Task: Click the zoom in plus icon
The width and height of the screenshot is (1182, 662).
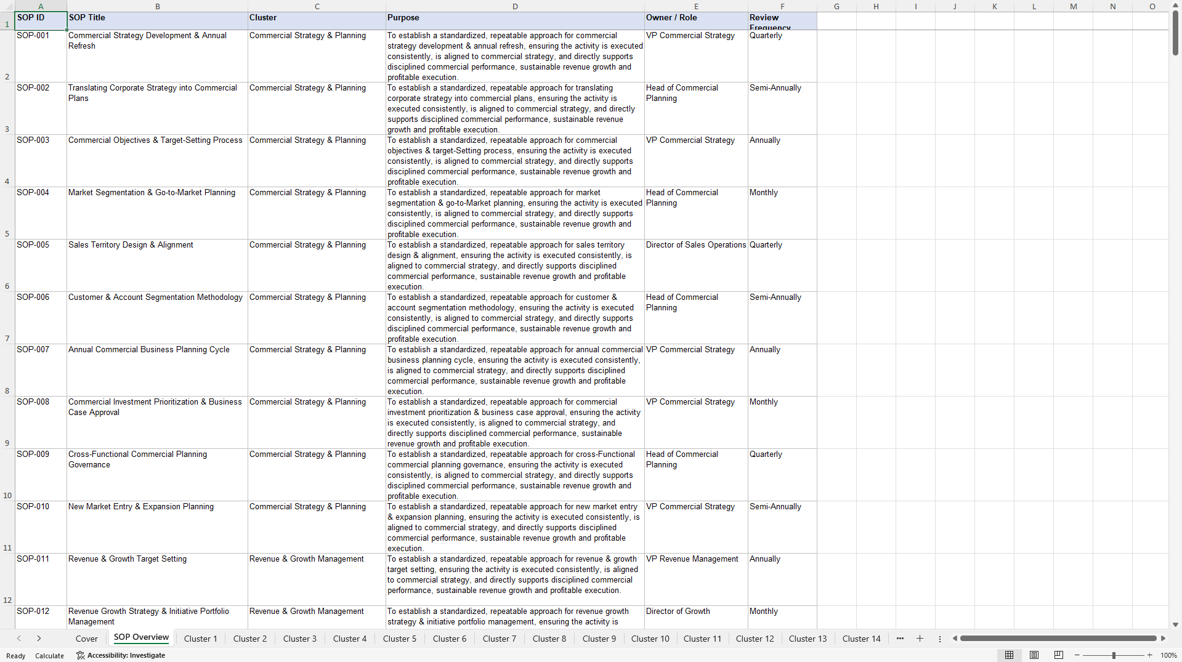Action: coord(1149,655)
